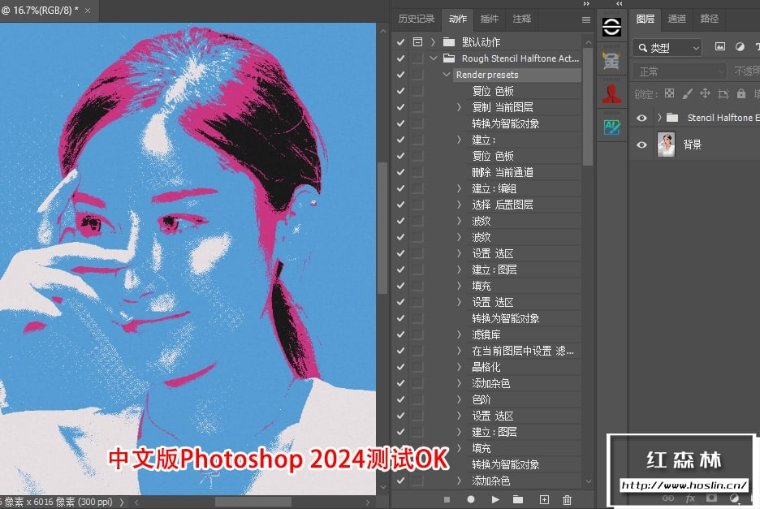Click the down arrow of the Actions scrollbar
Image resolution: width=760 pixels, height=509 pixels.
coord(589,481)
